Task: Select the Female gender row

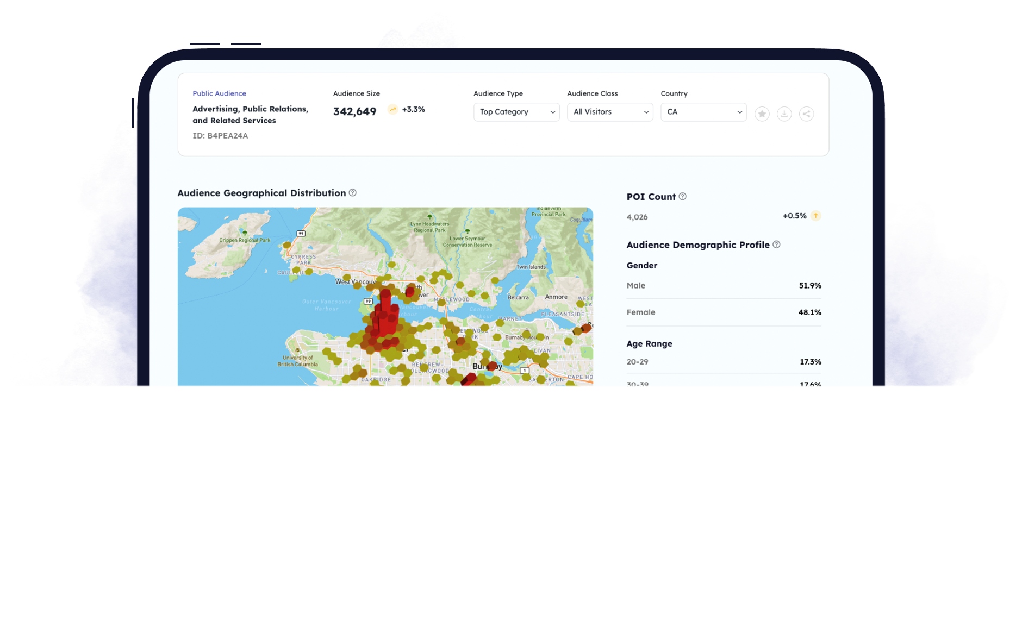Action: tap(724, 312)
